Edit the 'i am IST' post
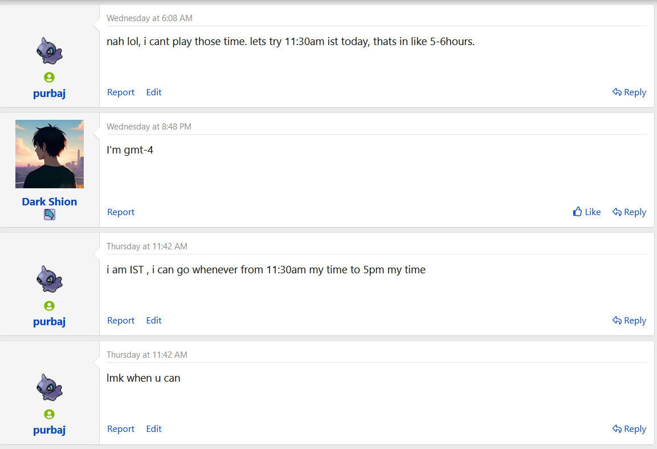 (x=154, y=321)
